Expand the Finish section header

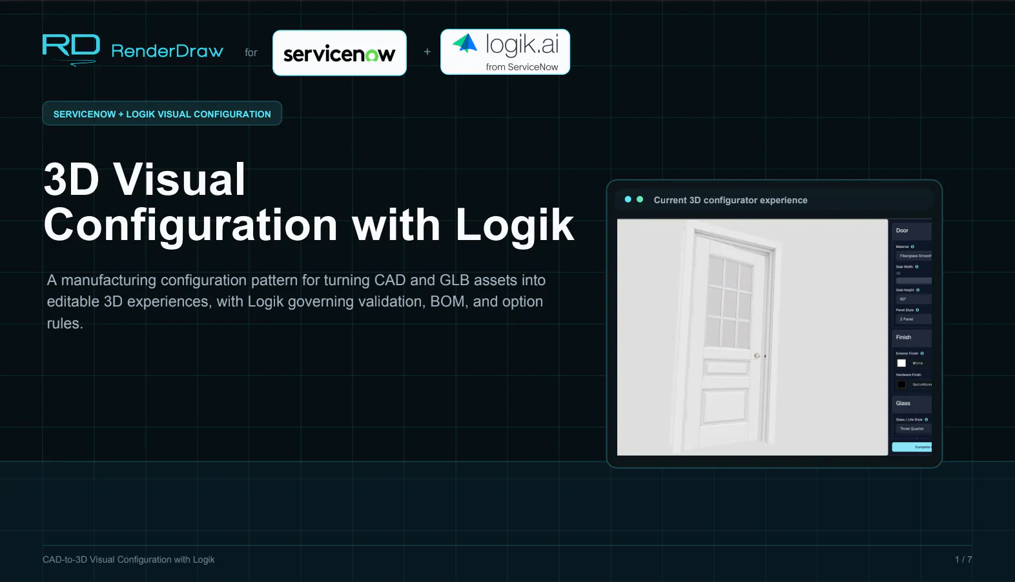click(x=912, y=337)
